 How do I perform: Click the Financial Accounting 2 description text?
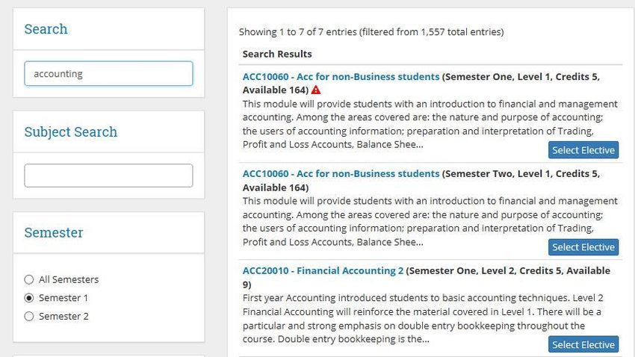423,319
